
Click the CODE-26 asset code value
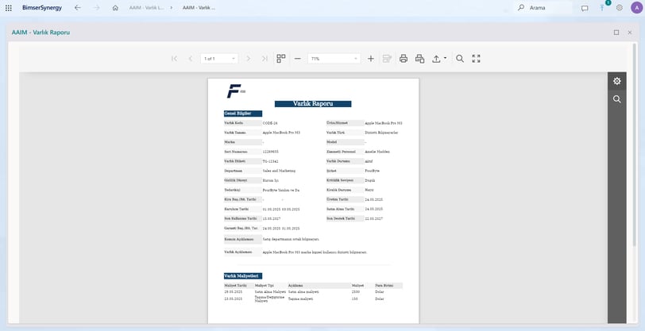[x=270, y=123]
